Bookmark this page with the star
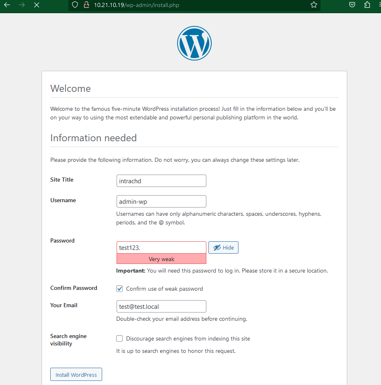The height and width of the screenshot is (385, 381). (314, 5)
